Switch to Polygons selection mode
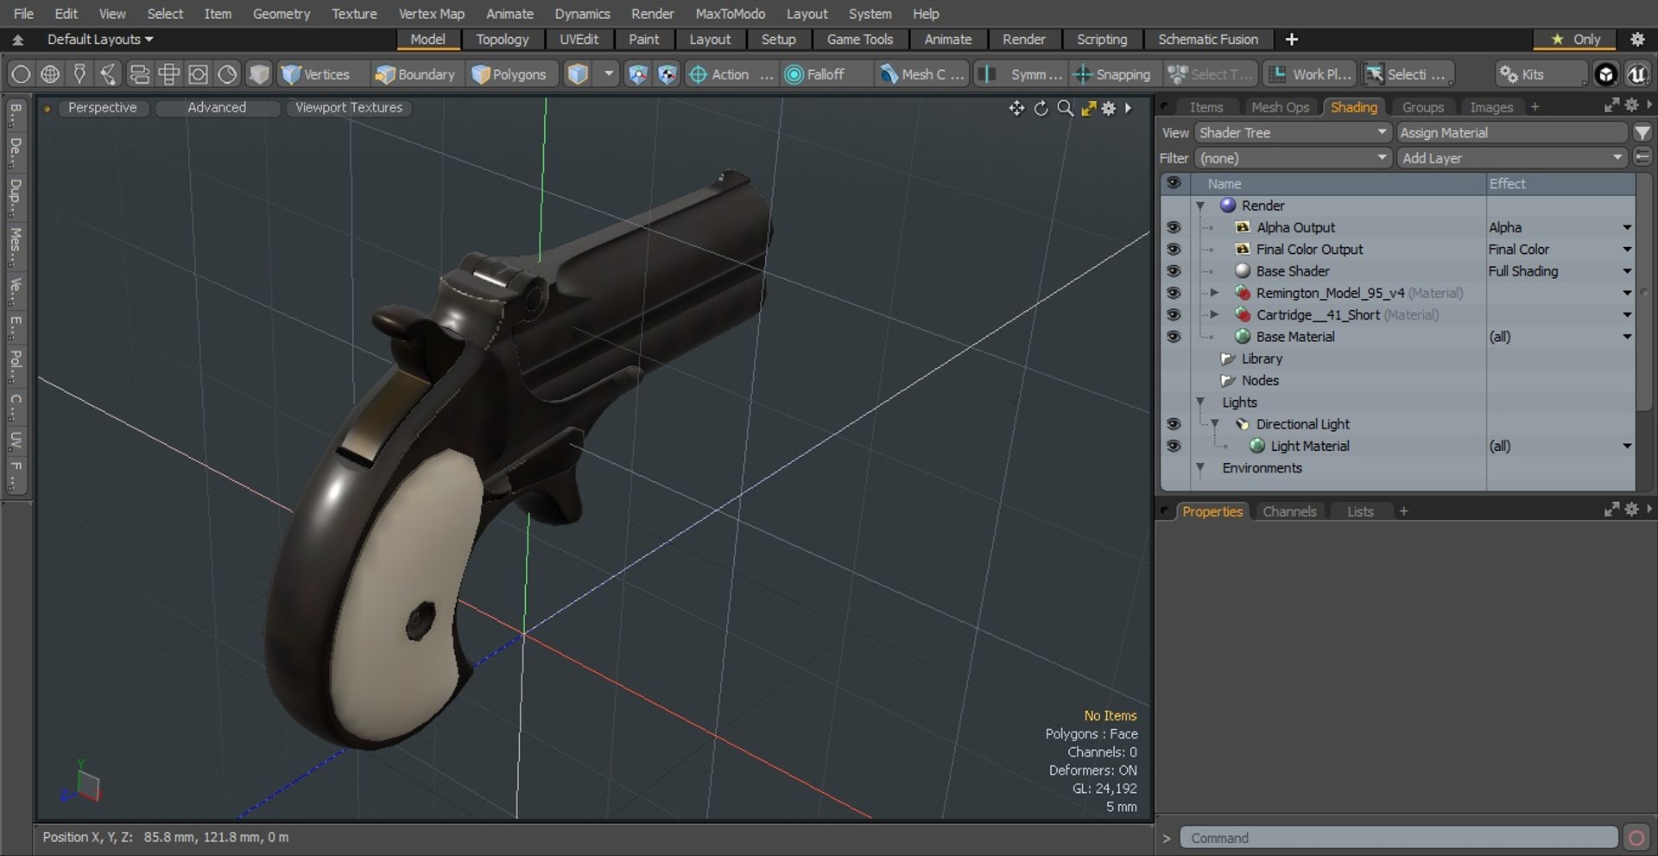 point(509,74)
